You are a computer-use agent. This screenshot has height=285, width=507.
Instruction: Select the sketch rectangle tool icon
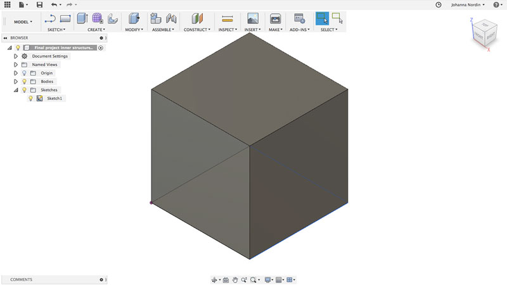65,19
